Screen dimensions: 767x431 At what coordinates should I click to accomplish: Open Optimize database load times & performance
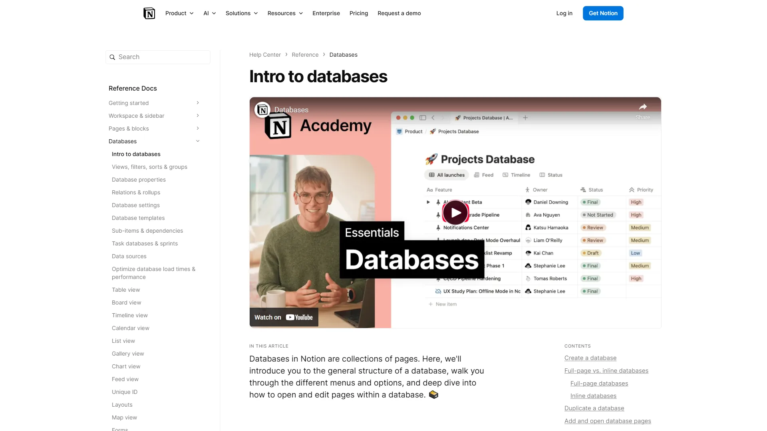154,273
